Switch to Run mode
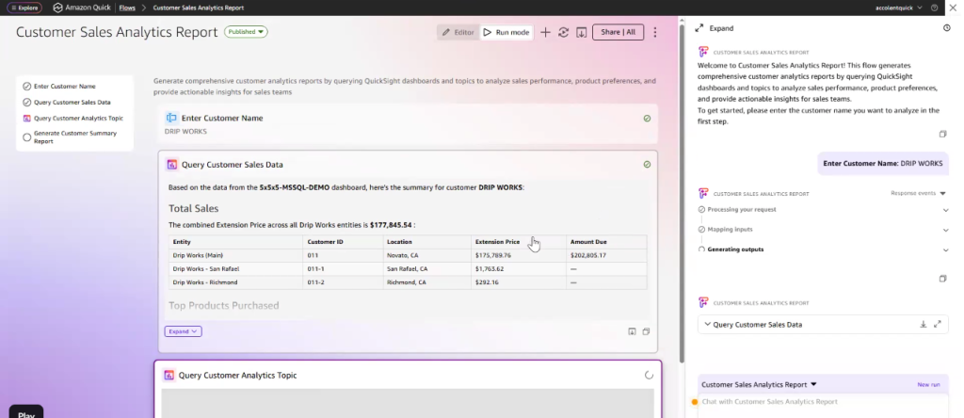The height and width of the screenshot is (418, 964). (506, 32)
